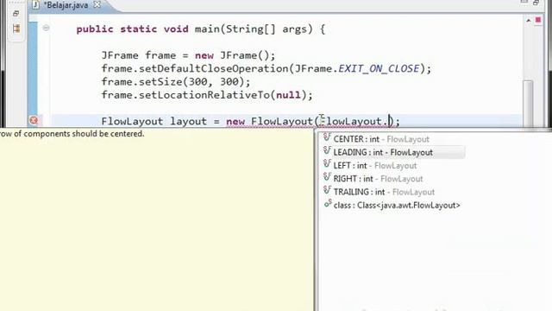Select the Belajar.java editor tab

[x=66, y=5]
